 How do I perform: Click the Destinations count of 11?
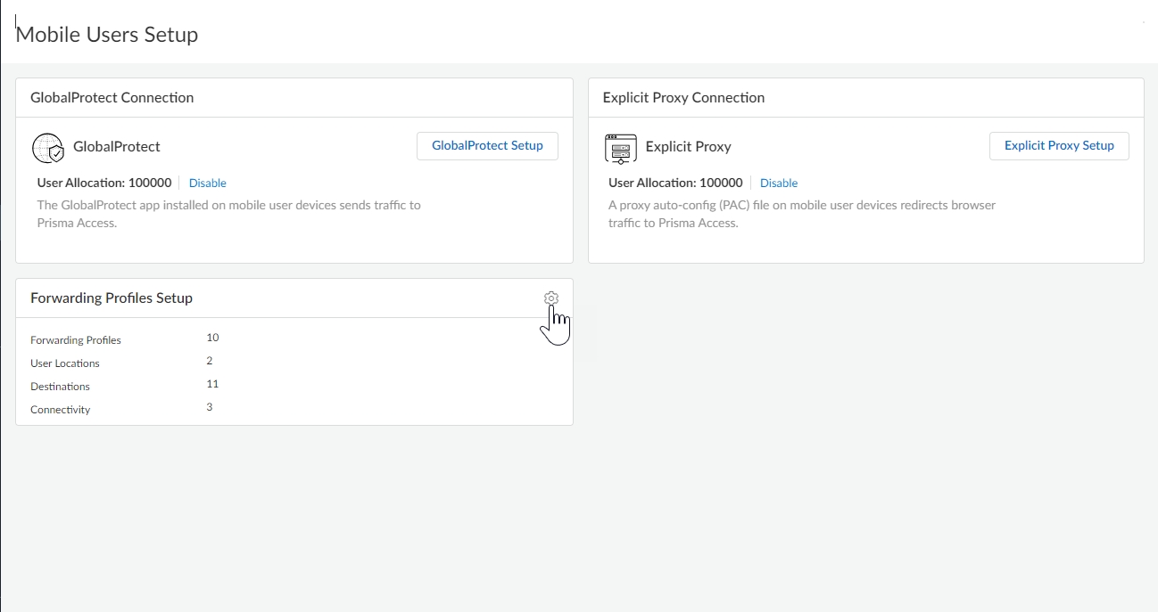[x=212, y=384]
